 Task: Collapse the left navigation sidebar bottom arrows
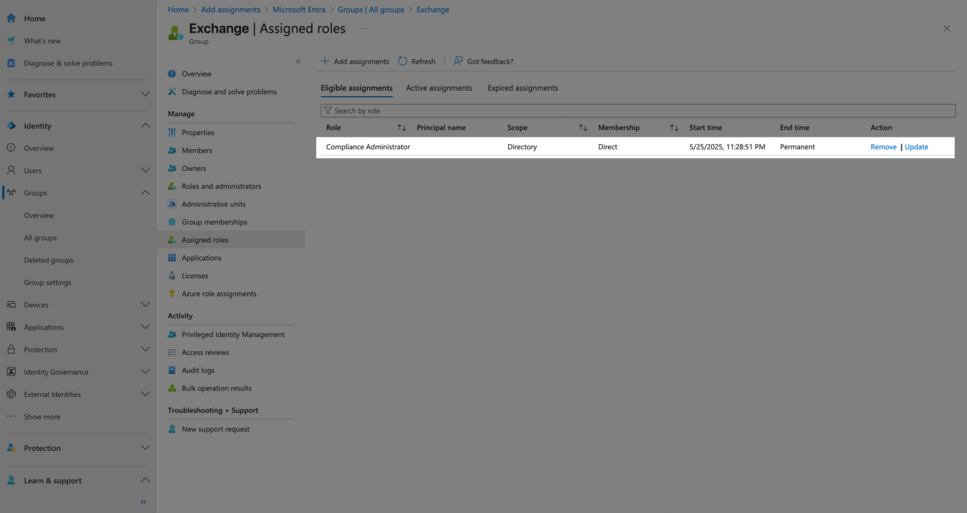point(143,502)
